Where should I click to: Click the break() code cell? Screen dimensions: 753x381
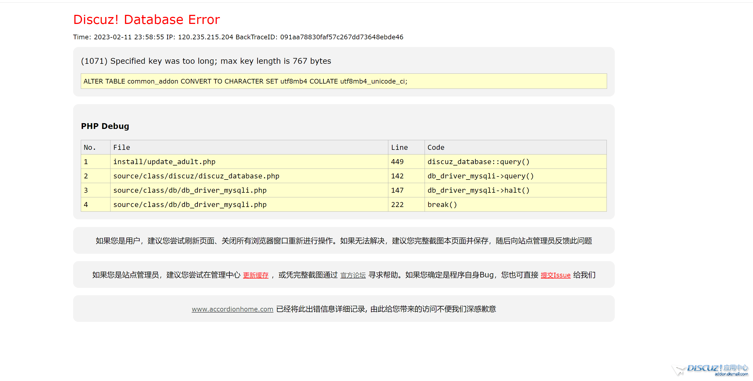coord(442,205)
